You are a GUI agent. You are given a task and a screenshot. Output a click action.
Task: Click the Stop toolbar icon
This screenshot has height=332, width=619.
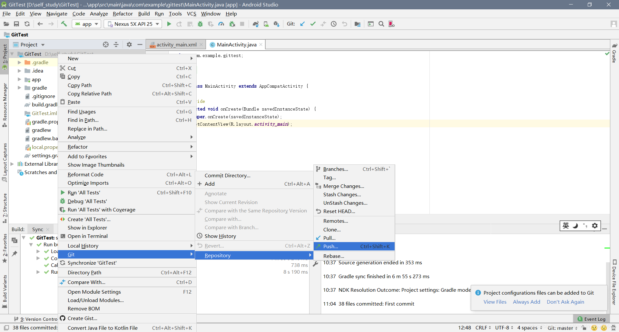click(x=242, y=24)
